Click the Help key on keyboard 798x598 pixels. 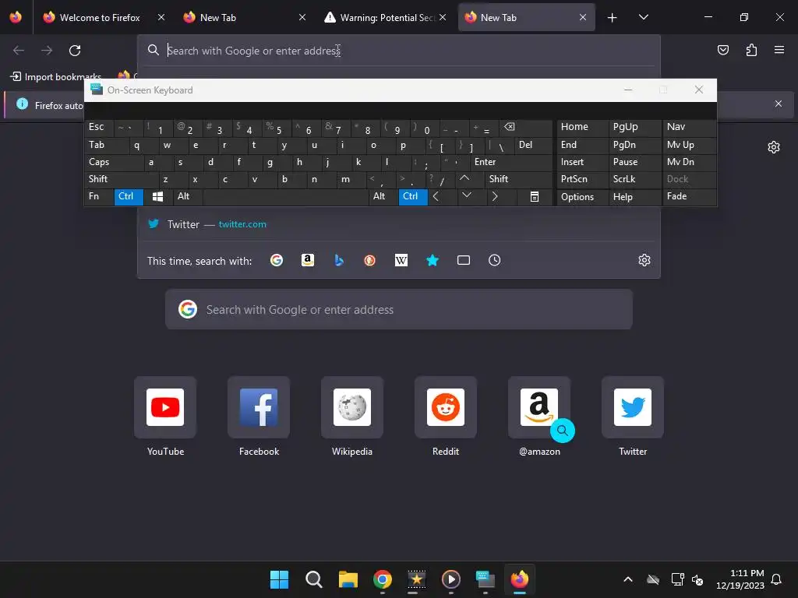click(x=635, y=197)
